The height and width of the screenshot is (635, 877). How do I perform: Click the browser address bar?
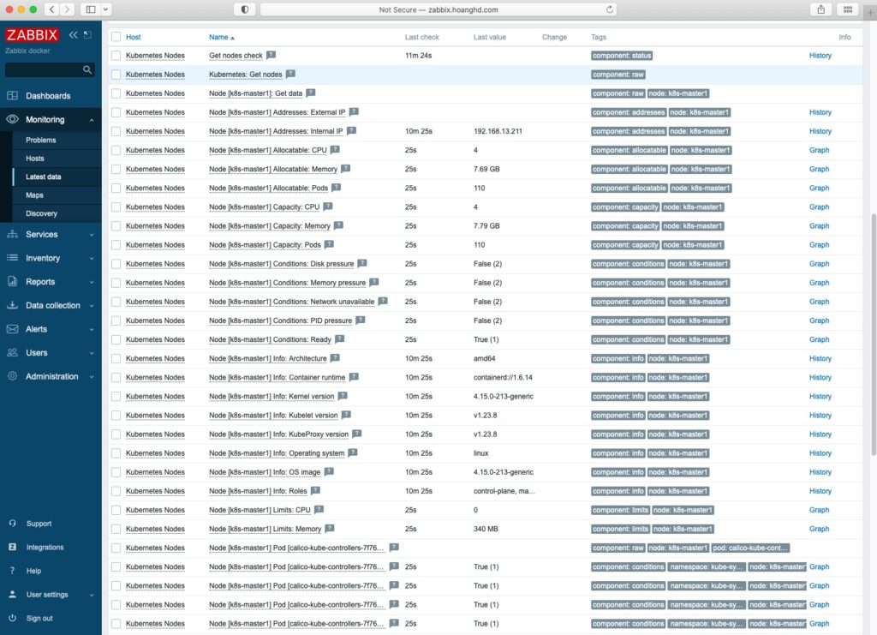(438, 9)
